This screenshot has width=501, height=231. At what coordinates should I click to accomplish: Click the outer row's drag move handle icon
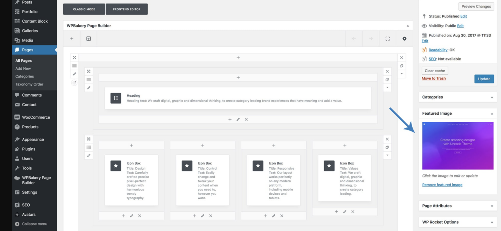74,58
